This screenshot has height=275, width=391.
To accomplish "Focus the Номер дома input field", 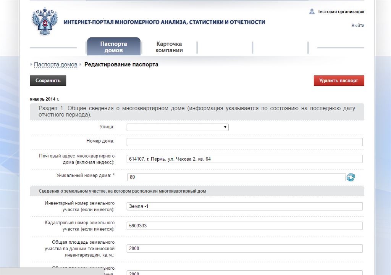I will click(x=244, y=142).
